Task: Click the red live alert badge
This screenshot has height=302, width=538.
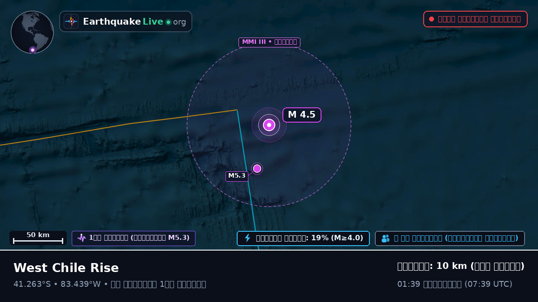Action: coord(475,19)
